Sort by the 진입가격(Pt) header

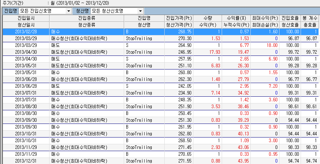click(x=179, y=18)
